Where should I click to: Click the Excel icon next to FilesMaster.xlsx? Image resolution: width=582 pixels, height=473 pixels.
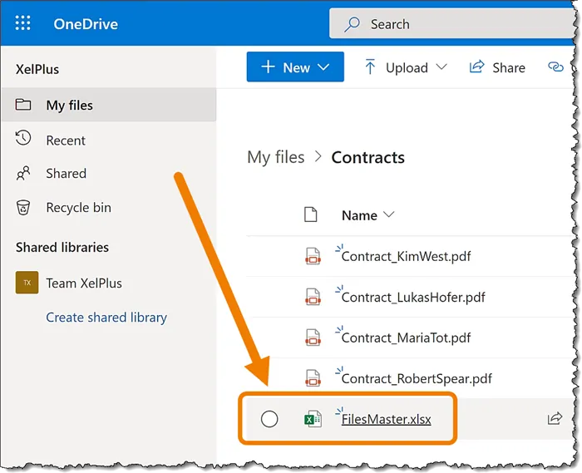pyautogui.click(x=313, y=419)
